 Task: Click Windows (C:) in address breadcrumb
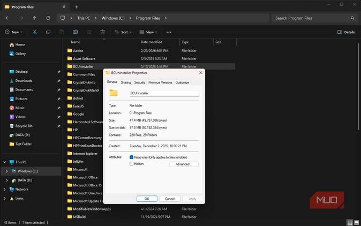point(113,18)
